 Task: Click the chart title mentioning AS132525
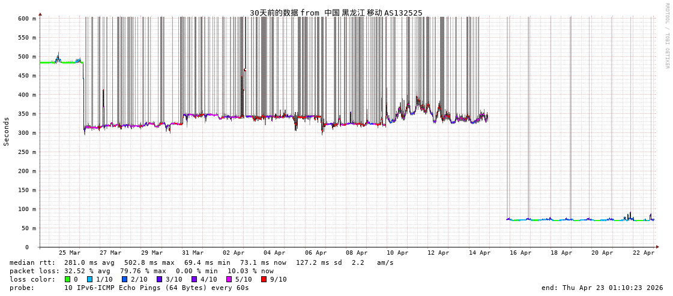coord(336,13)
